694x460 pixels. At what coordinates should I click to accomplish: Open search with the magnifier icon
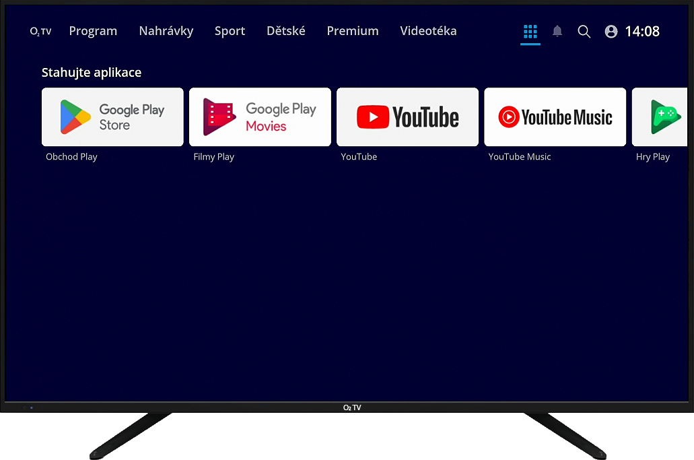click(583, 31)
